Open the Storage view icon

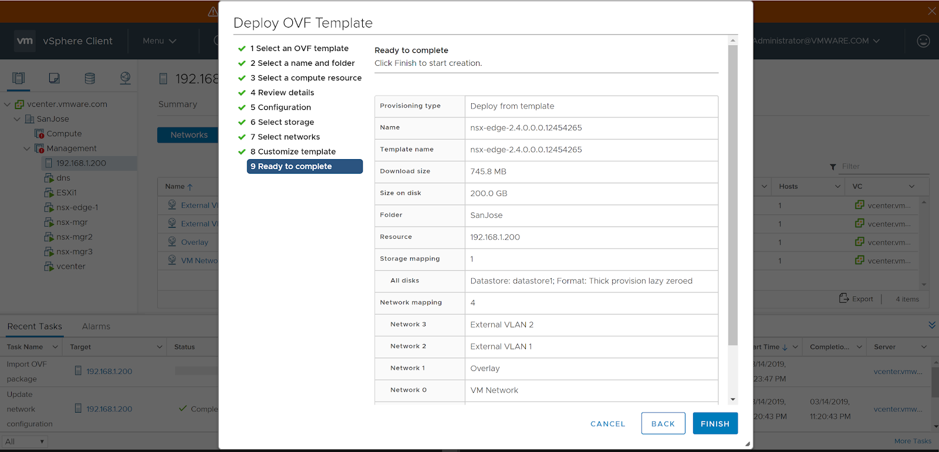[x=90, y=78]
